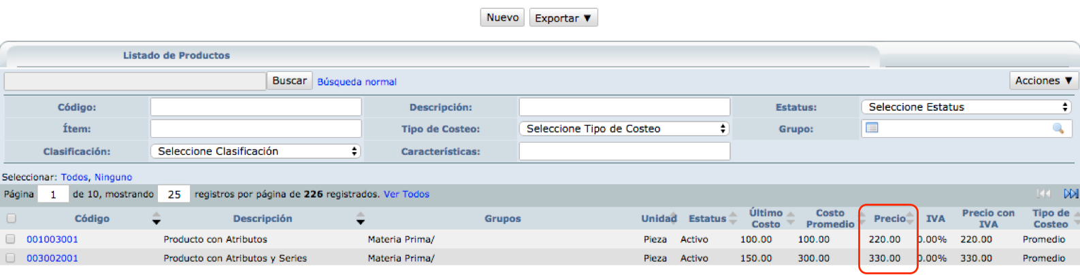Open the Exportar menu
Image resolution: width=1080 pixels, height=275 pixels.
tap(563, 18)
